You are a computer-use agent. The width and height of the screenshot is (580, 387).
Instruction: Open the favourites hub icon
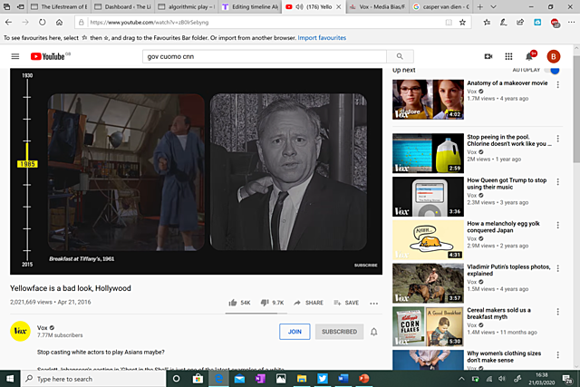tap(487, 22)
